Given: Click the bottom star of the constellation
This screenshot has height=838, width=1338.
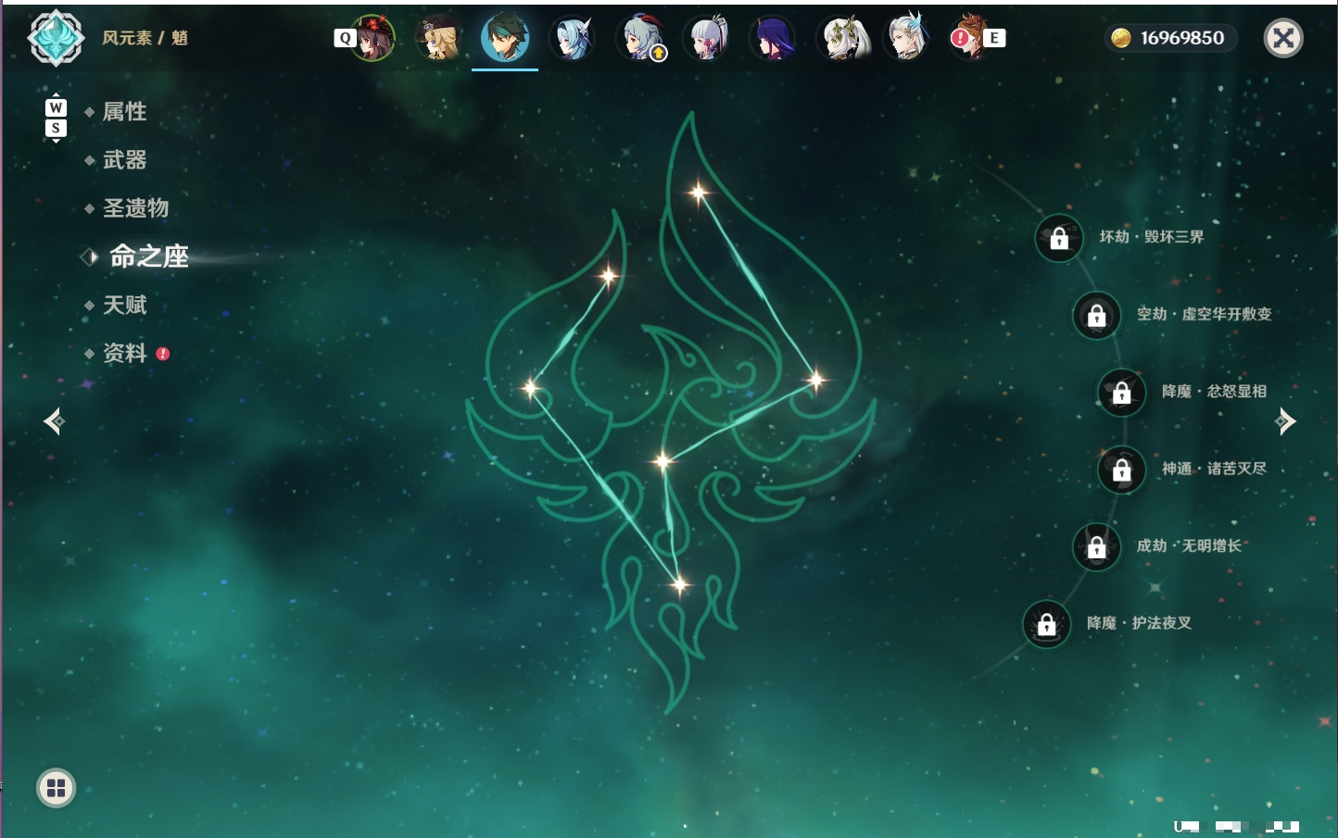Looking at the screenshot, I should tap(679, 585).
